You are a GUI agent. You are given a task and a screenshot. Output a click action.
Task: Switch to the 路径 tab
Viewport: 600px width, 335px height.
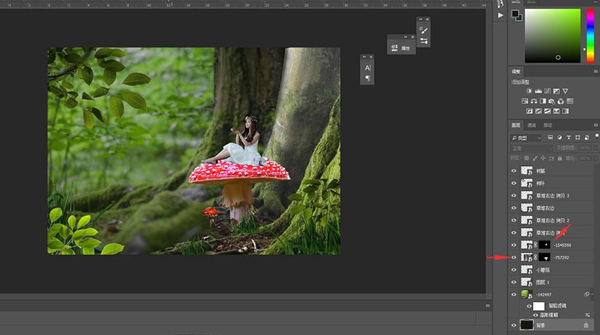pos(548,125)
